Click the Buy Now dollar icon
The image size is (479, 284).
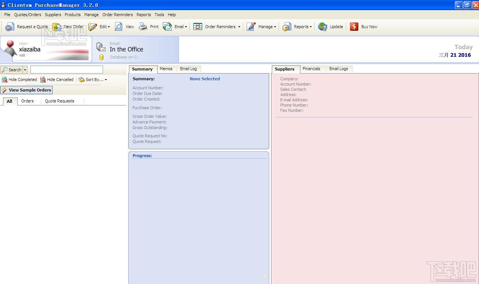point(354,27)
